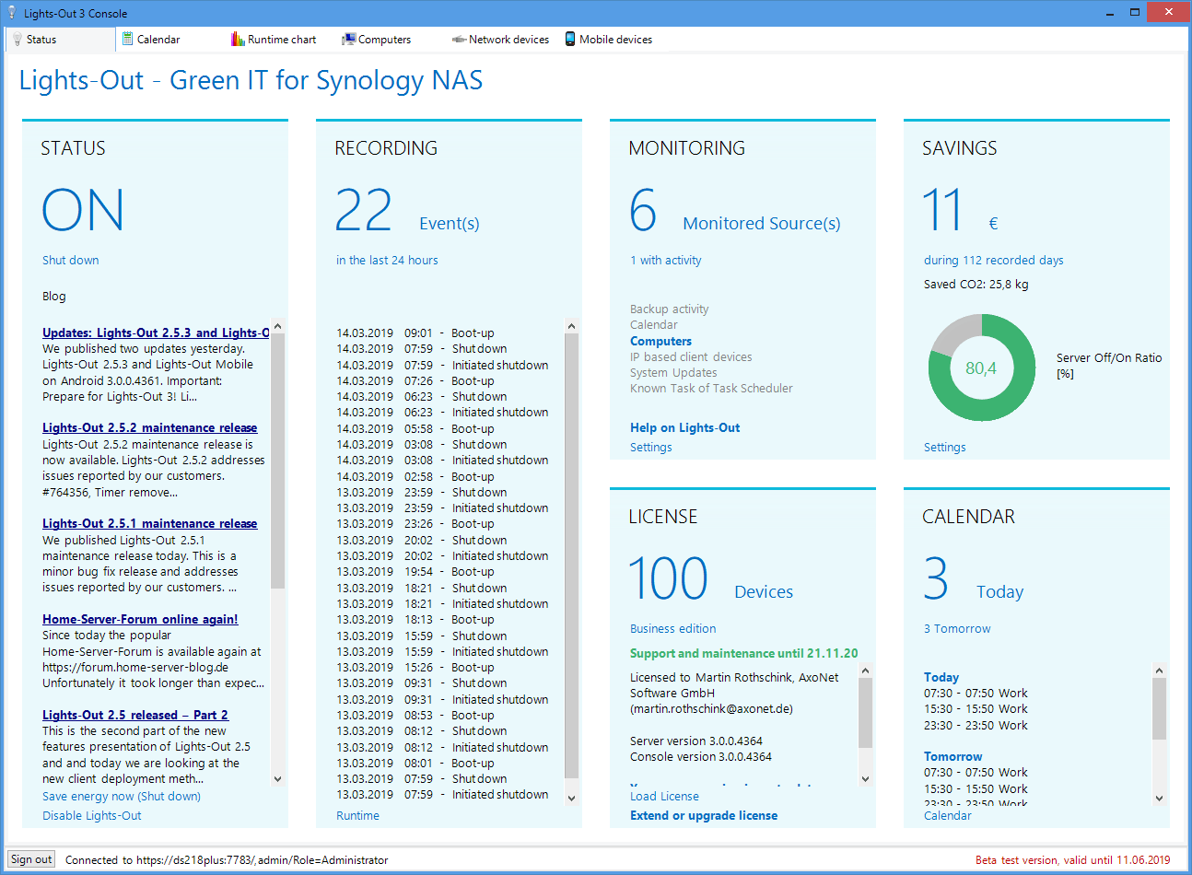Click 'System Updates' monitored source
1192x875 pixels.
coord(673,372)
